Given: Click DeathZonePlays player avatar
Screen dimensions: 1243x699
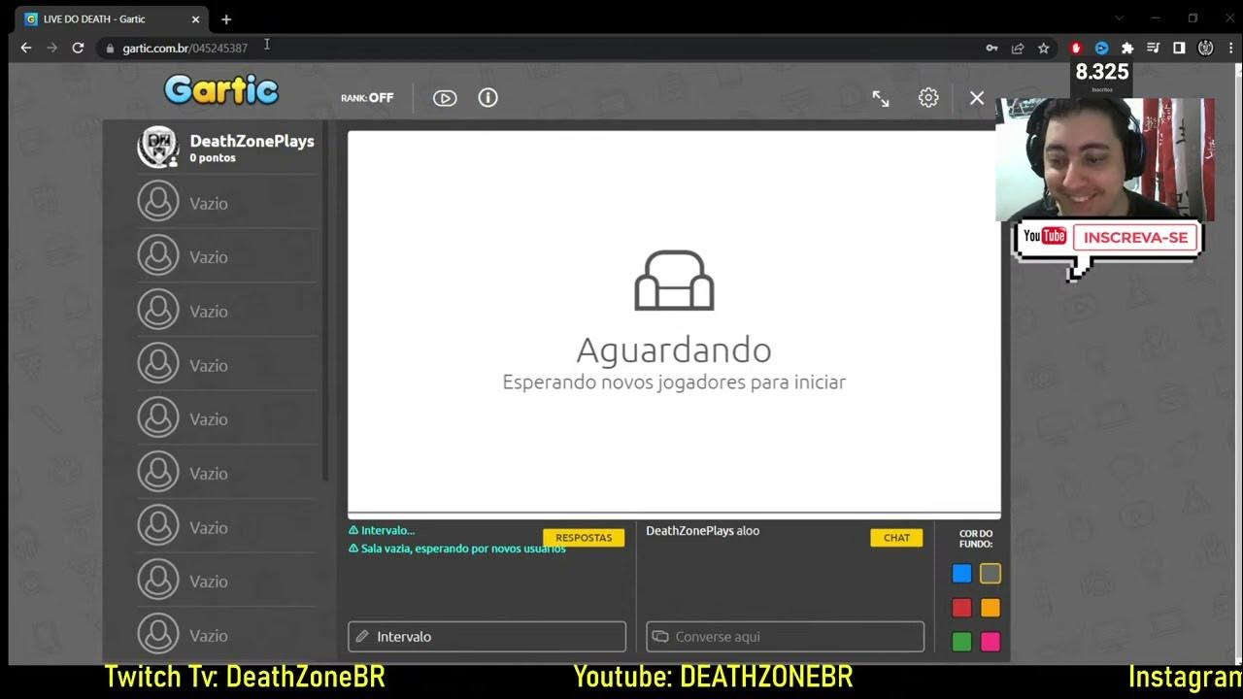Looking at the screenshot, I should click(x=158, y=148).
